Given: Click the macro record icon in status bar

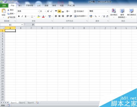Looking at the screenshot, I should 8,105.
